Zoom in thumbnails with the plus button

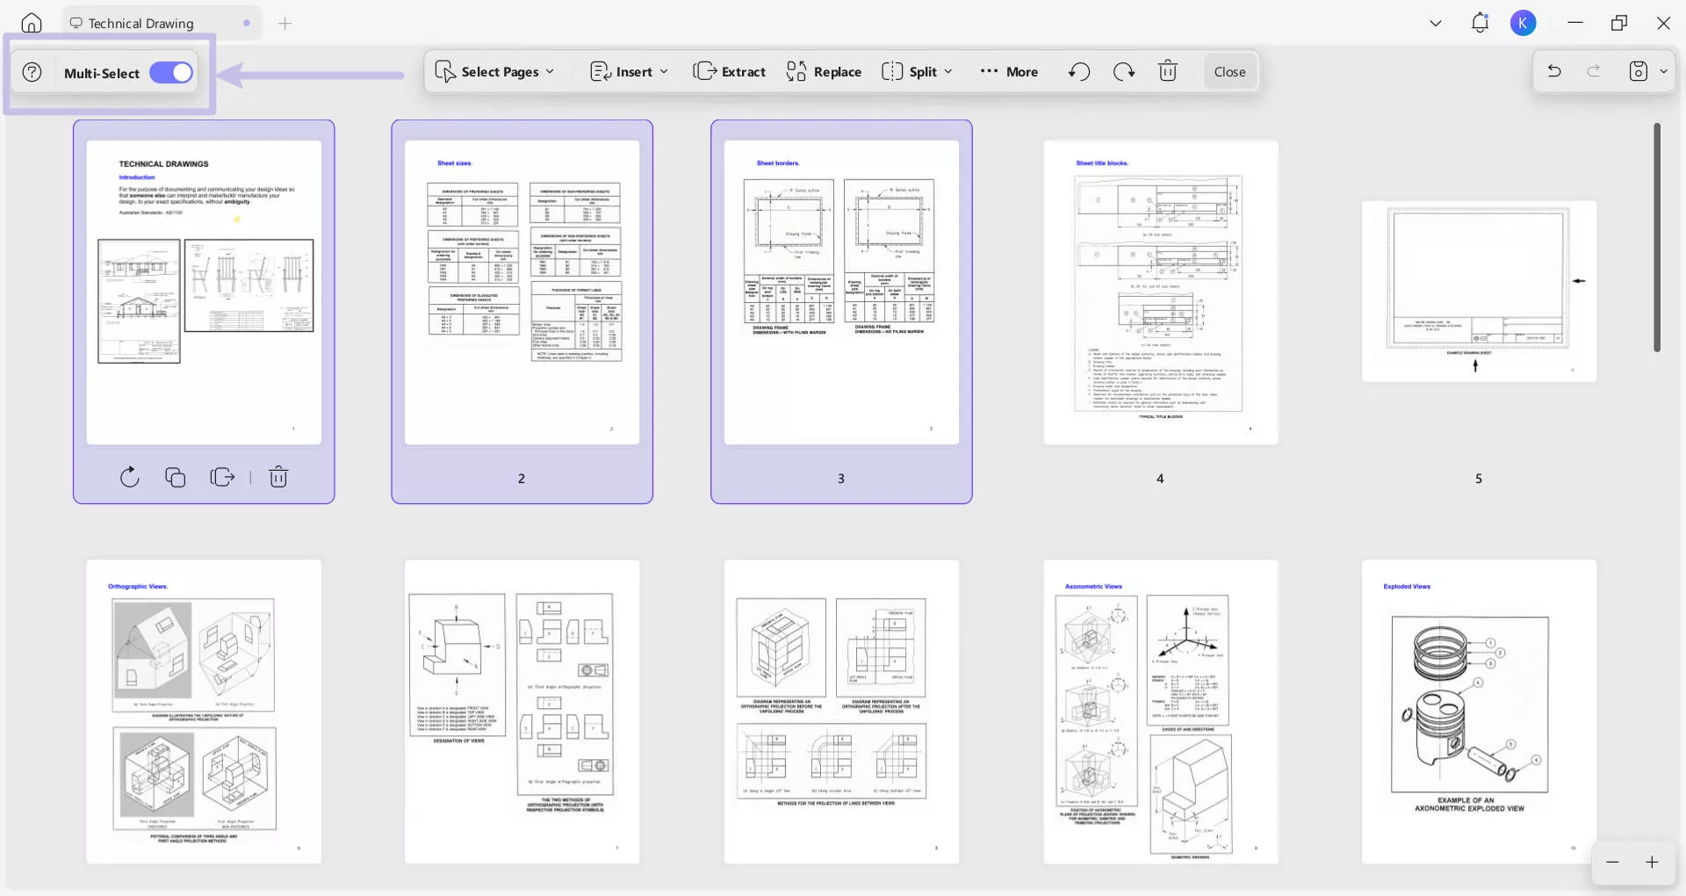pyautogui.click(x=1652, y=863)
